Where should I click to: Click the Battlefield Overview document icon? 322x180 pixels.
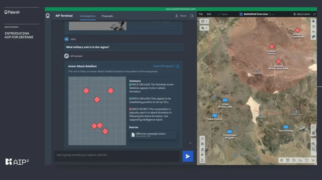pos(241,14)
